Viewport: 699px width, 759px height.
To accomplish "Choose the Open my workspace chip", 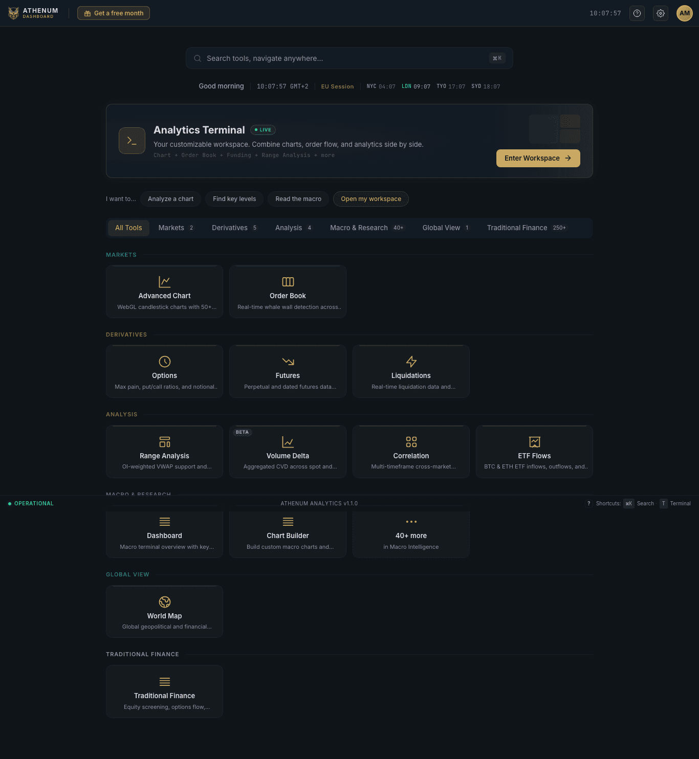I will point(371,199).
